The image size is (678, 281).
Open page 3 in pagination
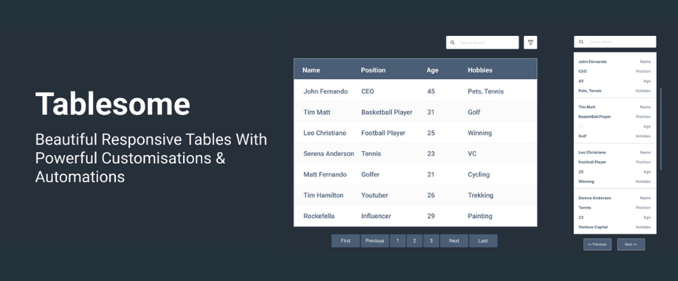(431, 241)
